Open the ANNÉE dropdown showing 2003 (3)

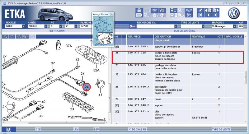click(x=46, y=26)
